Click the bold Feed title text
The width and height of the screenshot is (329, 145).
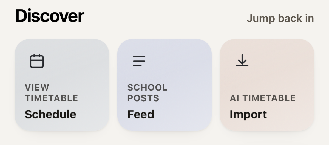(141, 114)
